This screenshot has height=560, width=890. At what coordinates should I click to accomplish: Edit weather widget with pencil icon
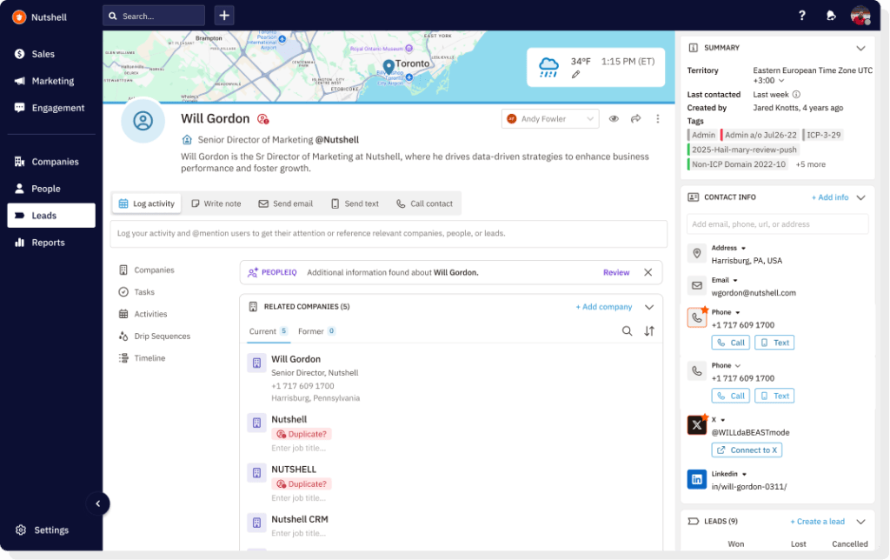575,75
